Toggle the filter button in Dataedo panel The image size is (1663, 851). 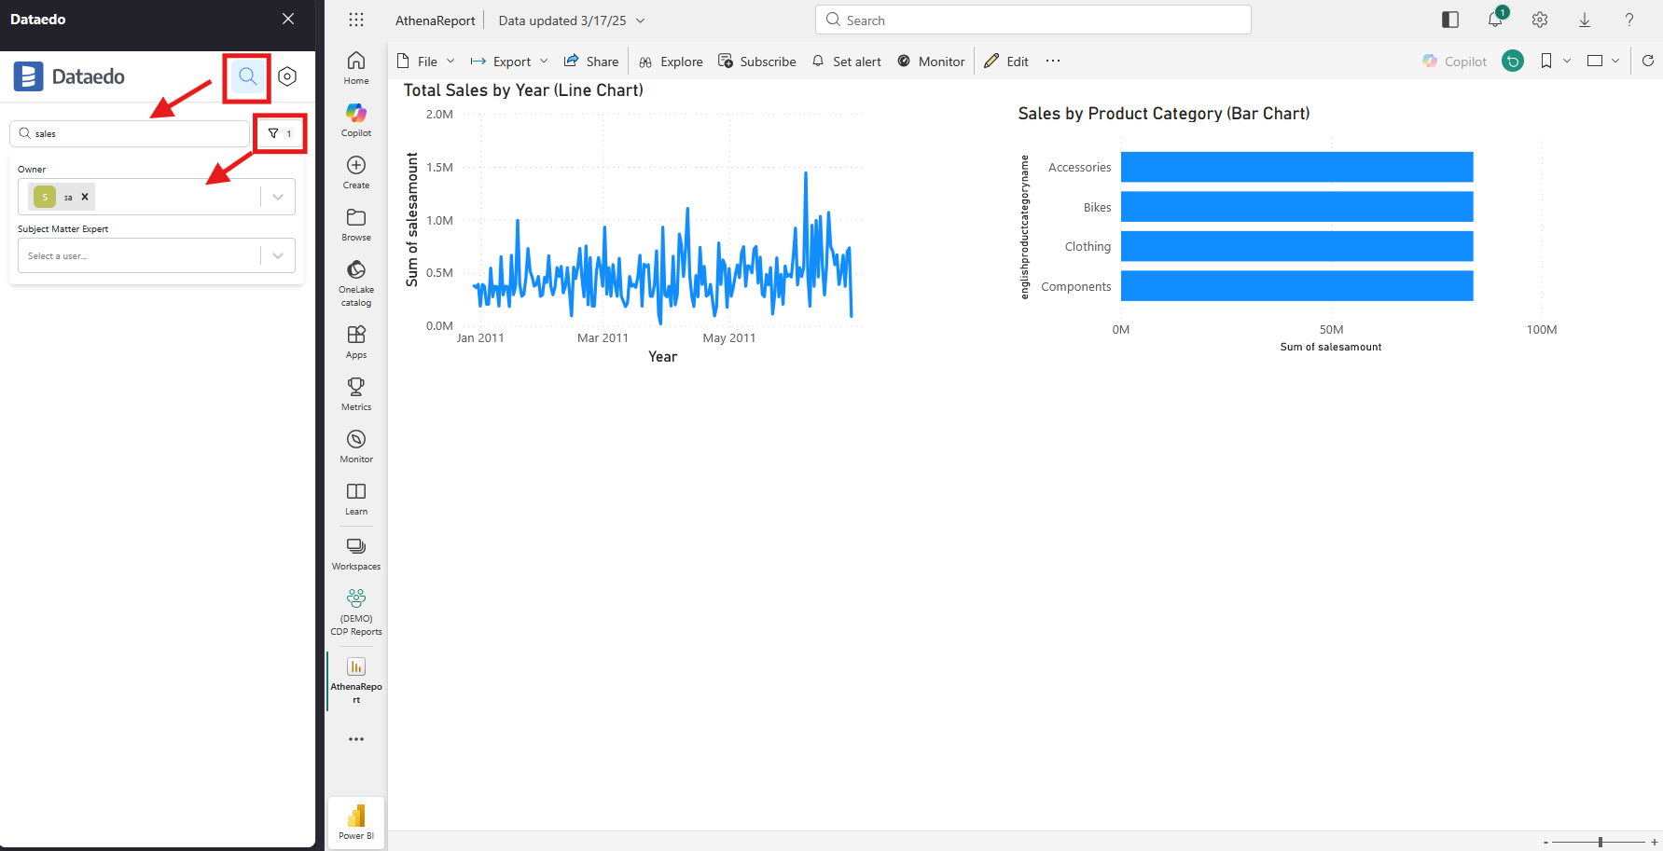click(280, 133)
